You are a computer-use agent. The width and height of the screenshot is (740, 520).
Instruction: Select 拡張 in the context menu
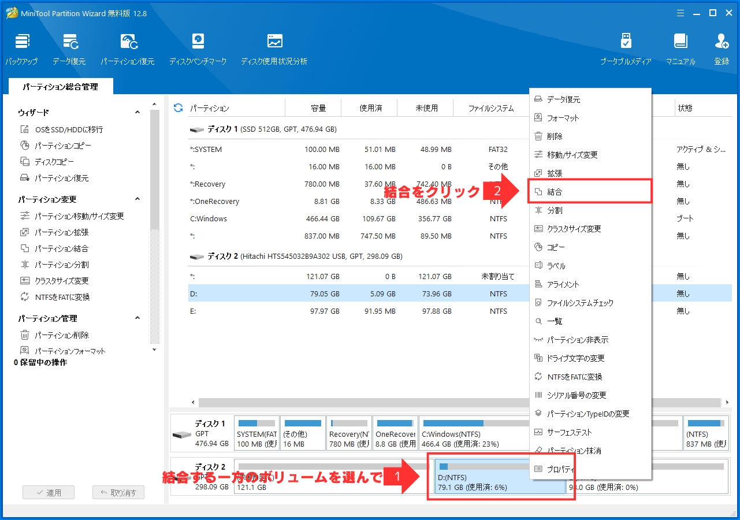pos(590,173)
